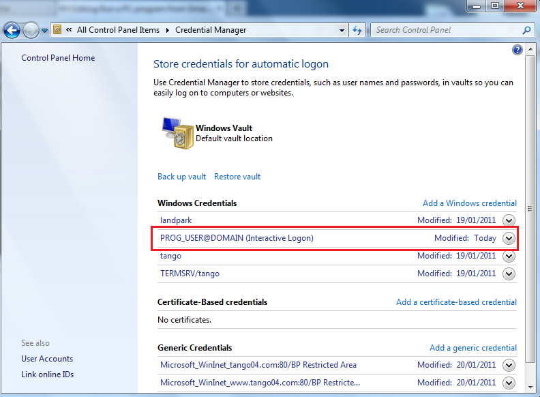The height and width of the screenshot is (397, 540).
Task: Click Add a Windows credential link
Action: [469, 203]
